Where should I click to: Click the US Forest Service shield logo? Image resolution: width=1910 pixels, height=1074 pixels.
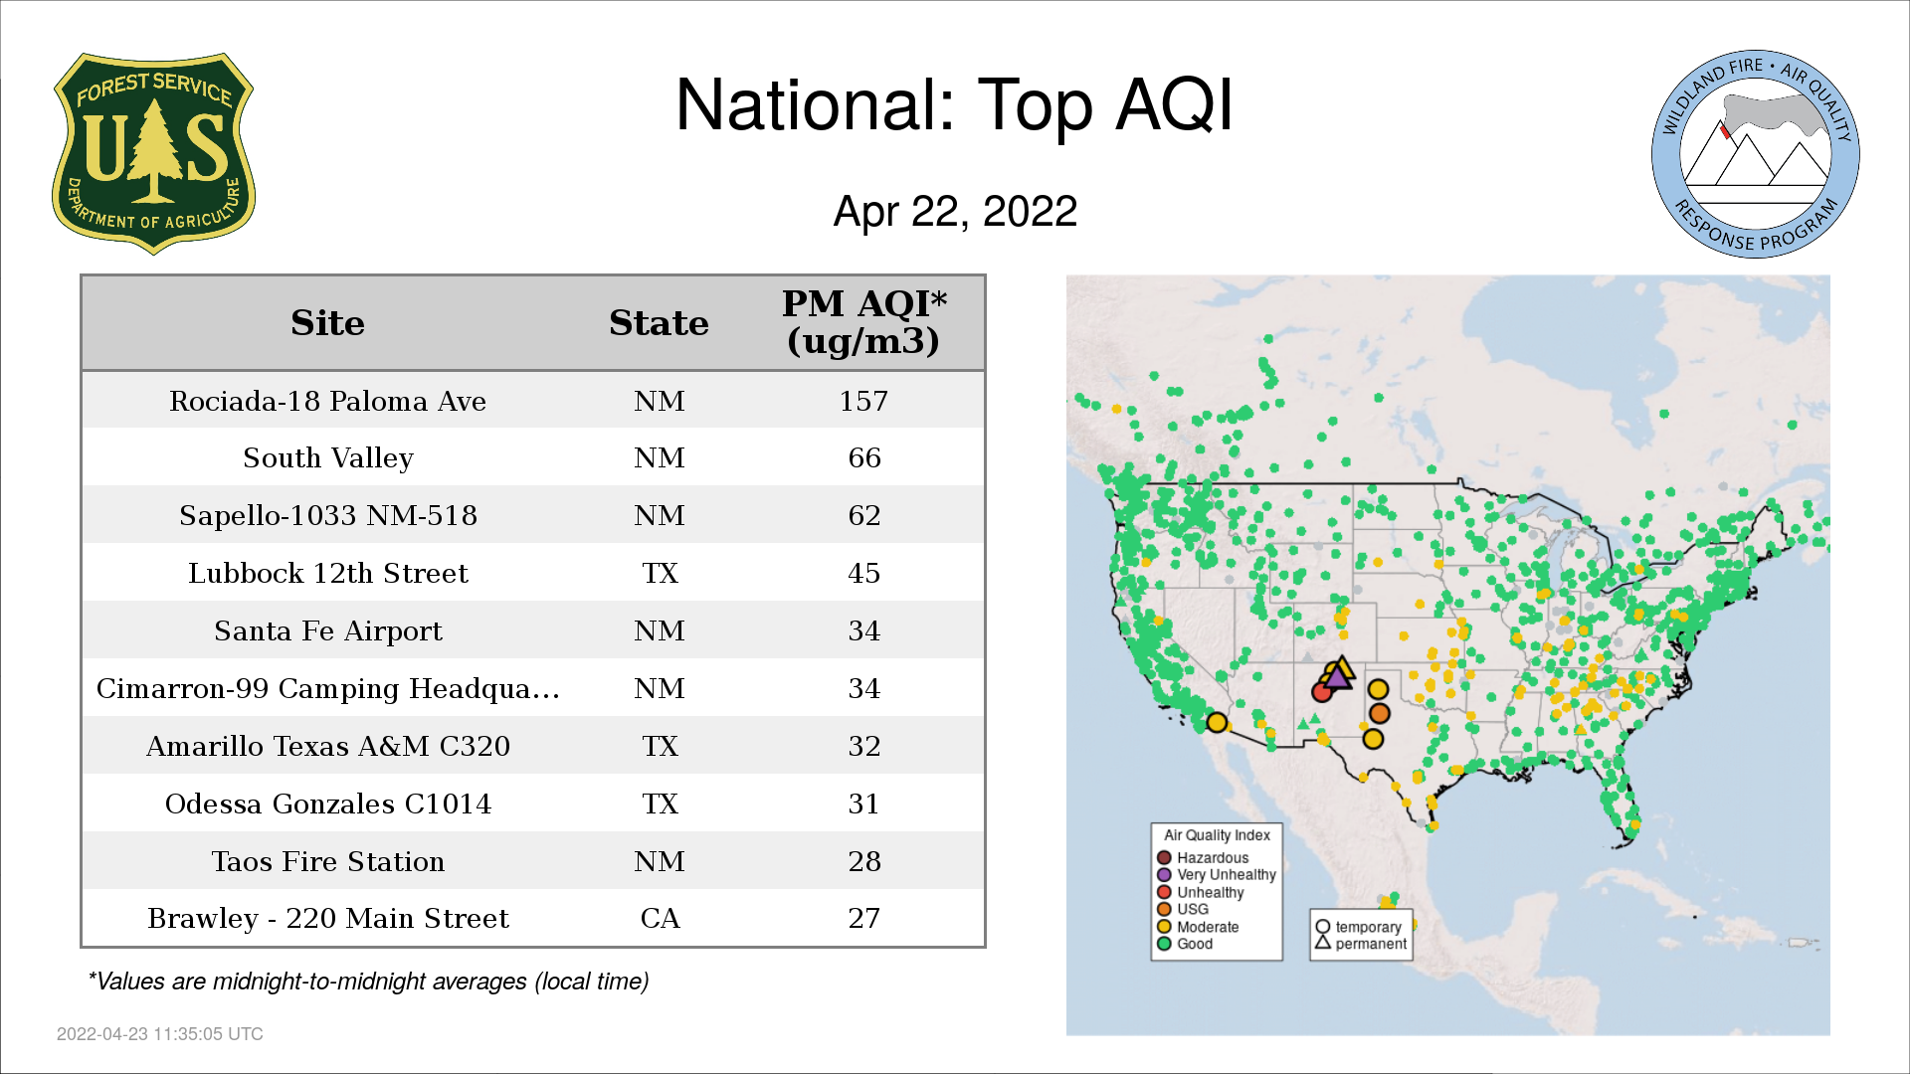153,153
